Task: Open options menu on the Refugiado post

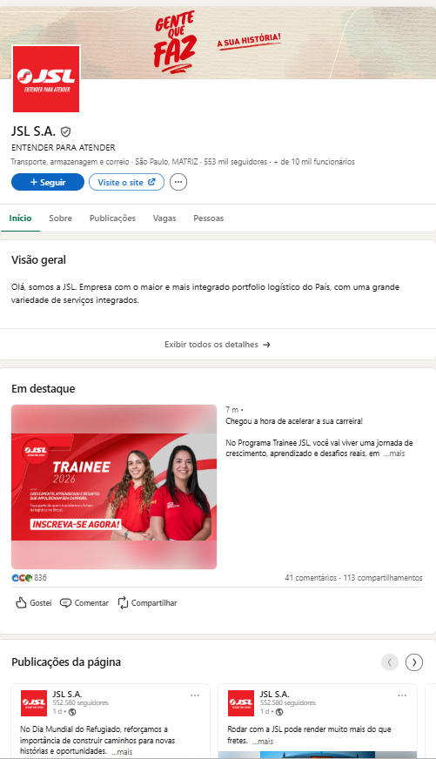Action: coord(195,695)
